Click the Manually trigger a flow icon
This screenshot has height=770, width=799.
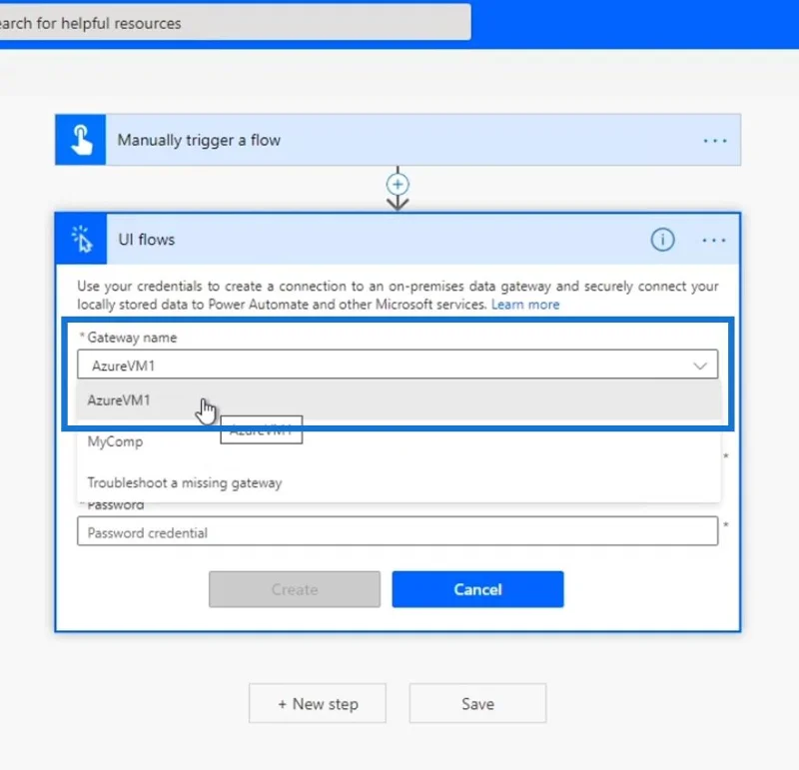click(81, 140)
